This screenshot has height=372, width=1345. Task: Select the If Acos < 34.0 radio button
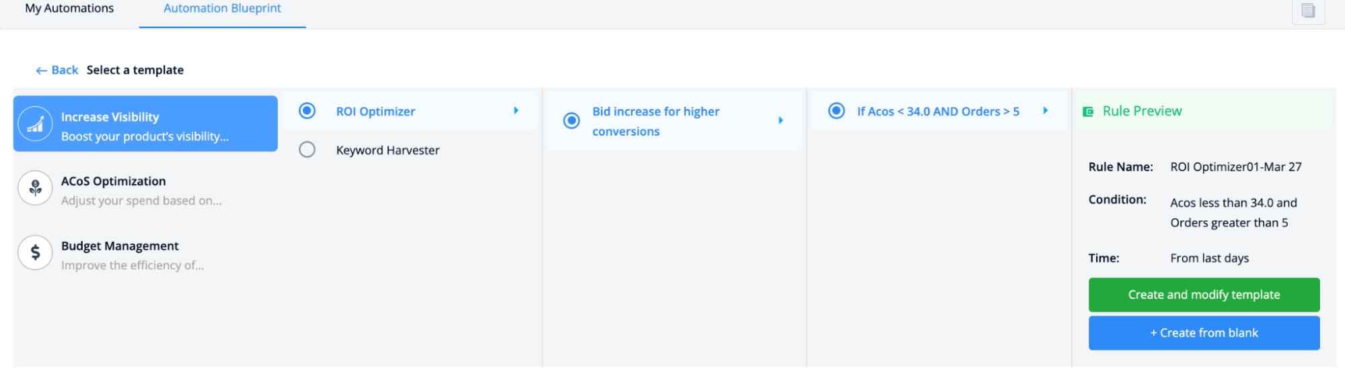(x=836, y=111)
